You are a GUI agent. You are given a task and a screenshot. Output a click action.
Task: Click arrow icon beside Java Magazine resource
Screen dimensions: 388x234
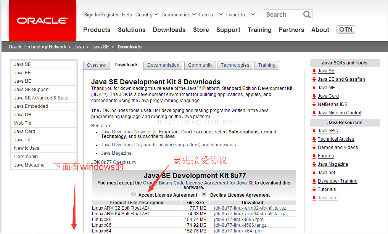314,165
